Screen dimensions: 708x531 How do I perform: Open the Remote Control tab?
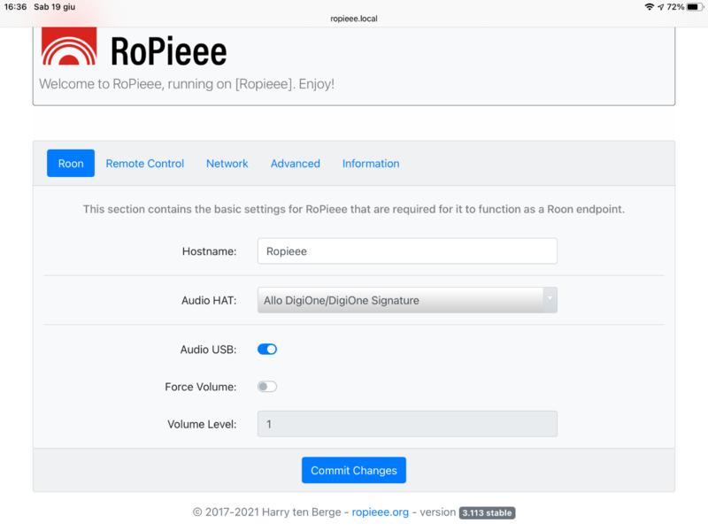pos(145,164)
